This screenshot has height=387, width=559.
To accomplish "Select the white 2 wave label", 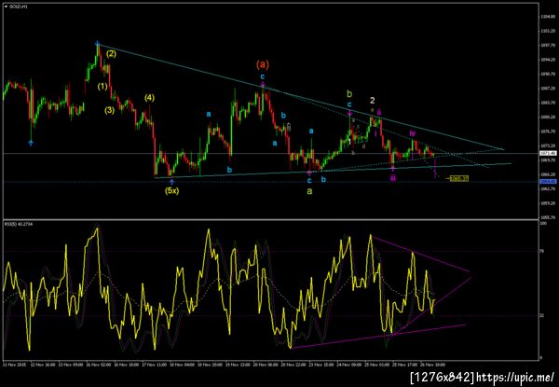I will (372, 101).
